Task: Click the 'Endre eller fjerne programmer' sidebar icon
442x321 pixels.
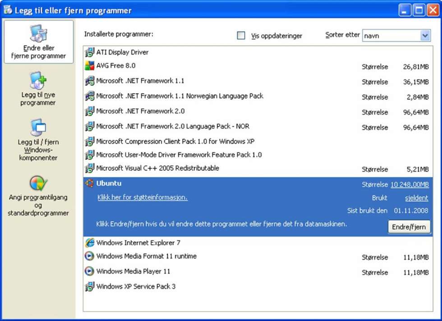Action: coord(39,33)
